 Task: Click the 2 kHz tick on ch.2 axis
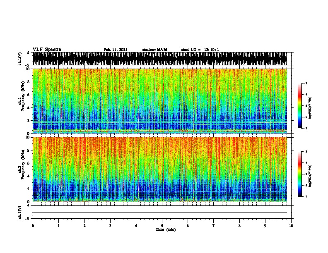click(29, 189)
